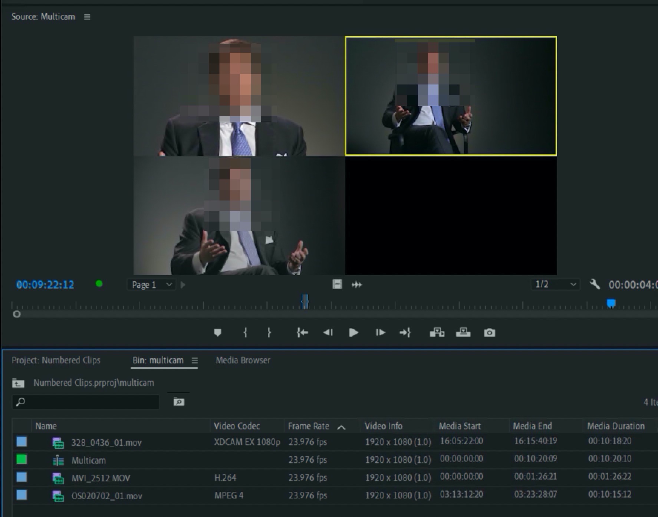The height and width of the screenshot is (517, 658).
Task: Click label color of OS020702_01.mov
Action: [22, 495]
